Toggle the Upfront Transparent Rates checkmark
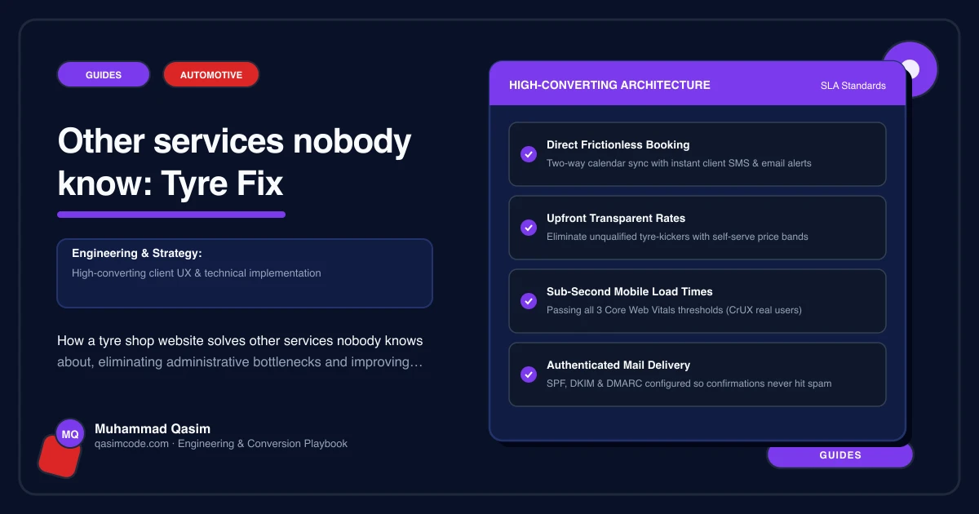Image resolution: width=979 pixels, height=514 pixels. [x=528, y=228]
